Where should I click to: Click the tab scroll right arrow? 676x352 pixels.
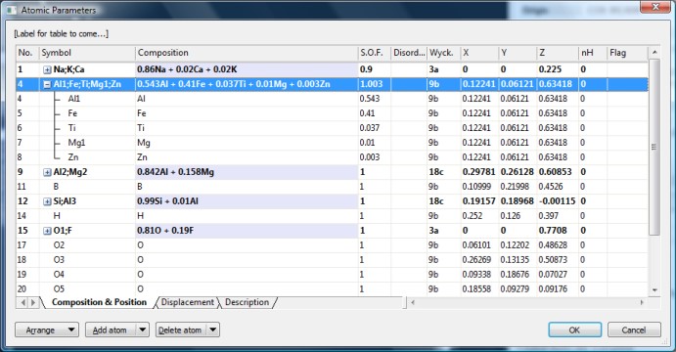[33, 302]
